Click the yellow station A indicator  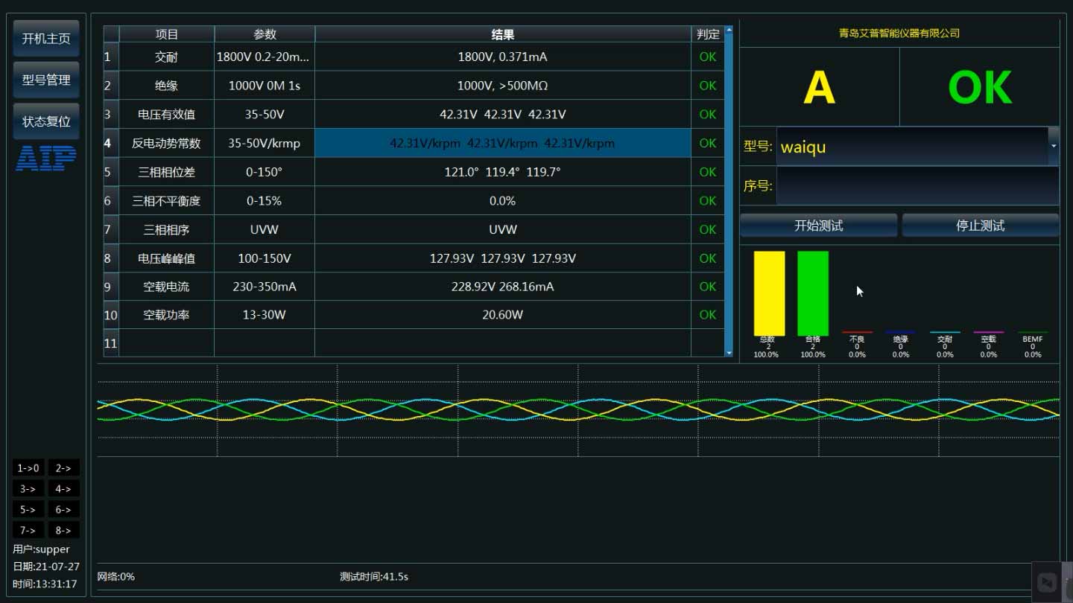pos(819,88)
